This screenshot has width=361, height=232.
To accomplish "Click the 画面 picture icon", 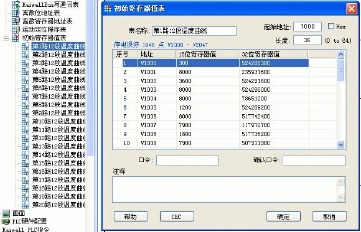I will [6, 213].
